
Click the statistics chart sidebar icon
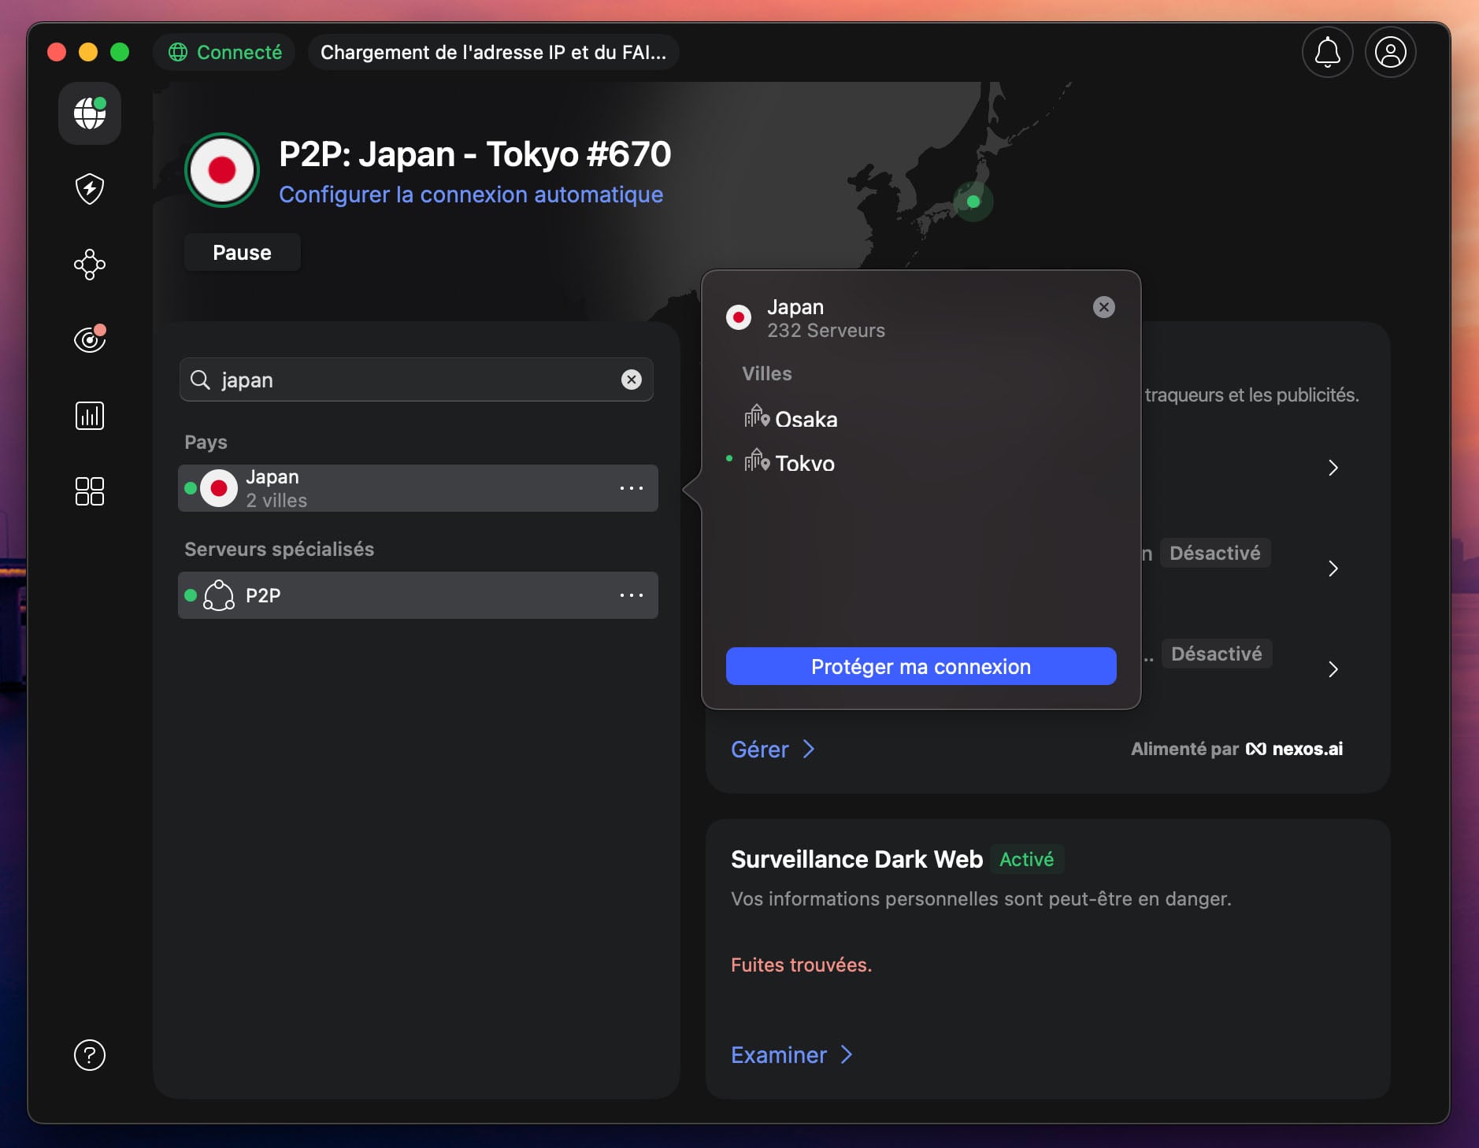click(x=89, y=415)
